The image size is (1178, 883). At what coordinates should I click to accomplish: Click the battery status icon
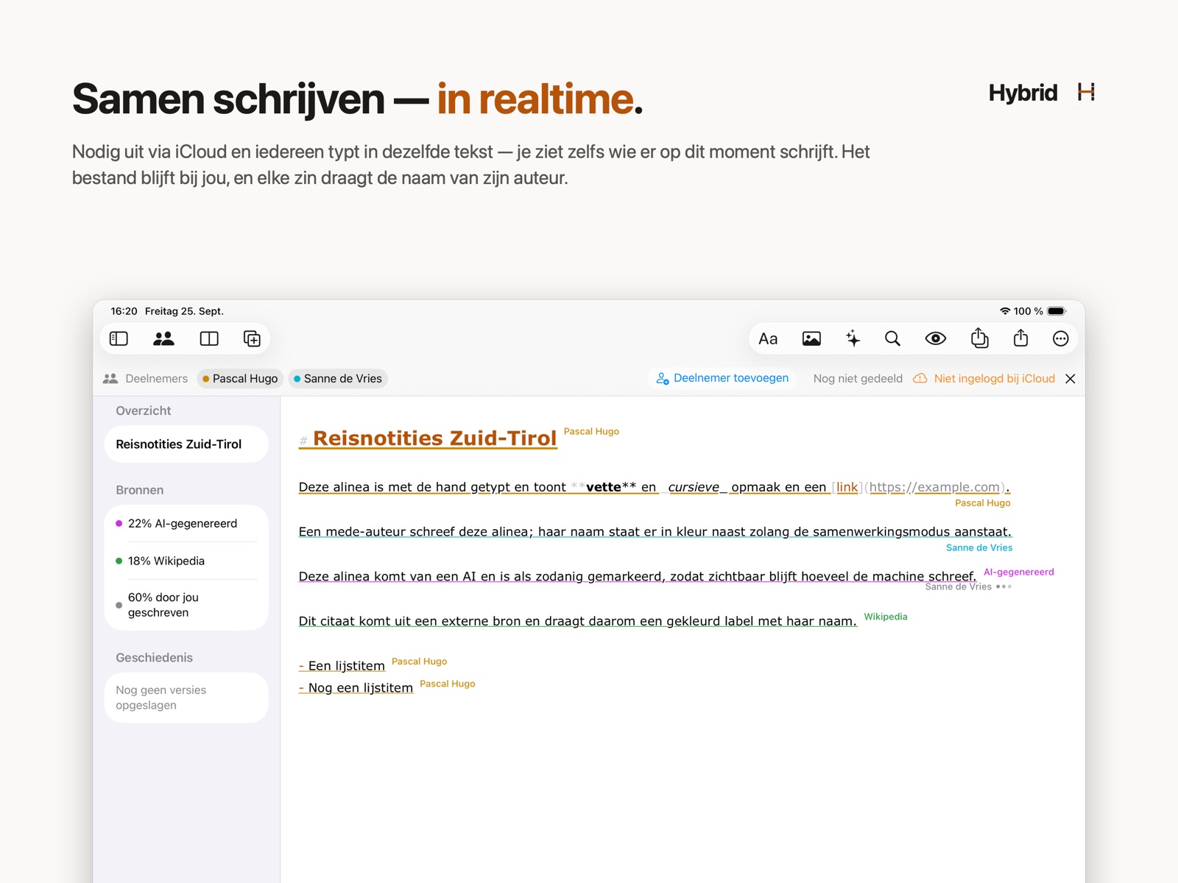1057,311
